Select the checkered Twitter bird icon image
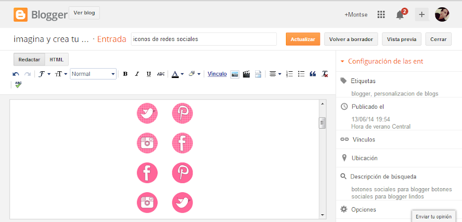 (147, 113)
